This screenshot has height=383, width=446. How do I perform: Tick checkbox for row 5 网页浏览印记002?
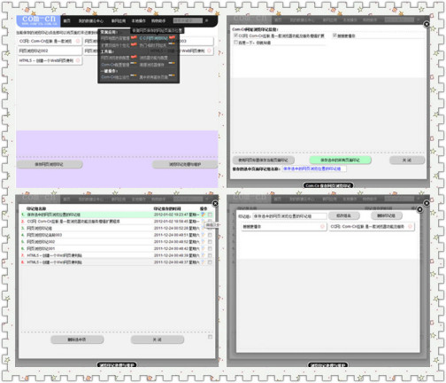click(x=210, y=242)
